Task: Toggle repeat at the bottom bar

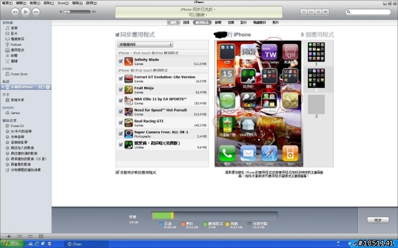Action: coord(30,236)
